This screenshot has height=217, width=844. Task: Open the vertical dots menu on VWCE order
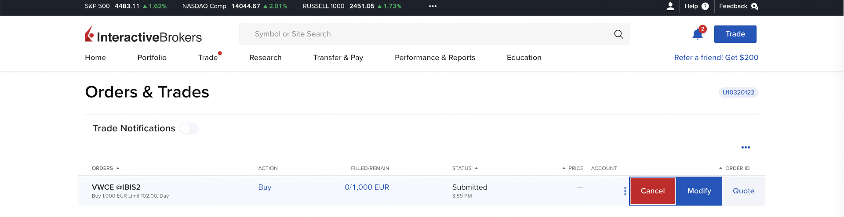625,191
